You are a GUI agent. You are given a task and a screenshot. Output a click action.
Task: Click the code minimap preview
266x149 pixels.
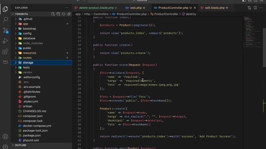pos(253,32)
